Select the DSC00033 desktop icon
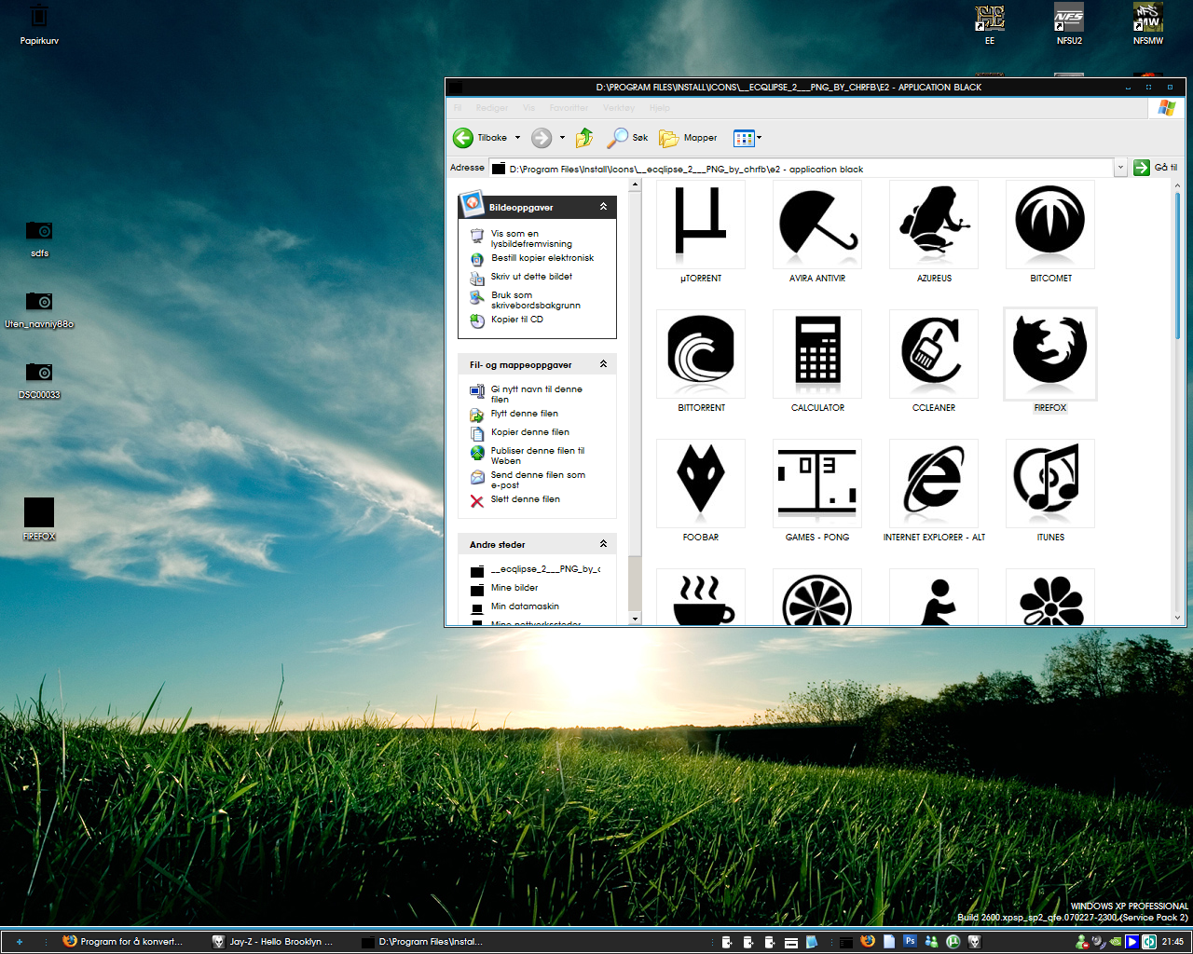Screen dimensions: 1193x954 (39, 379)
